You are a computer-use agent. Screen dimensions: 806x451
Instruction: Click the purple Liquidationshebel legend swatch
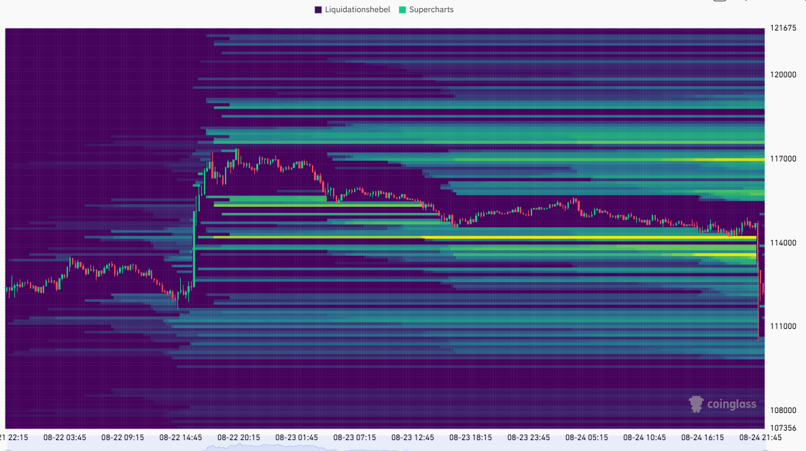(318, 9)
